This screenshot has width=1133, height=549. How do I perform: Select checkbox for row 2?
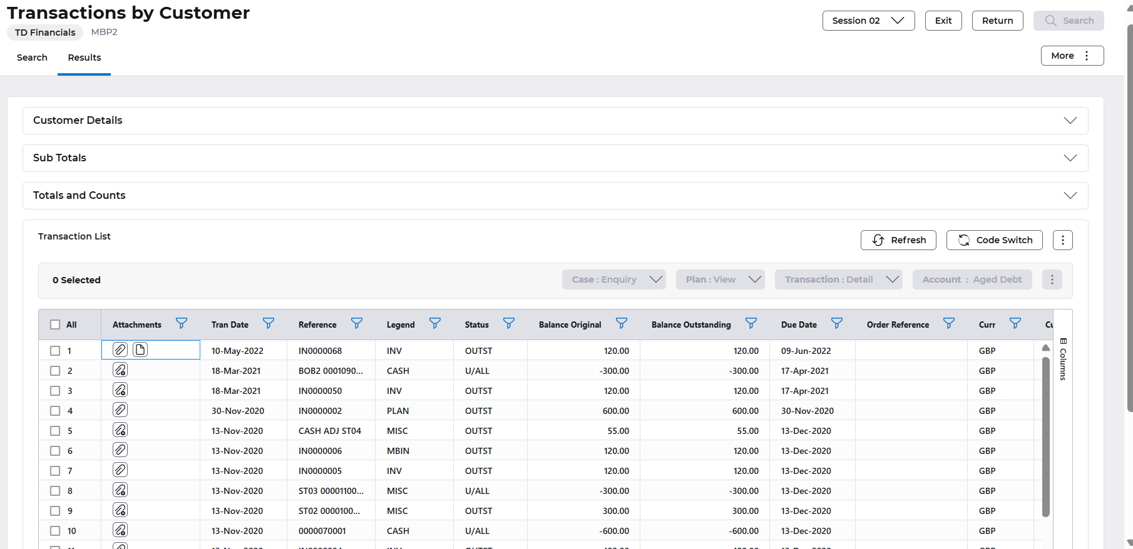tap(55, 371)
